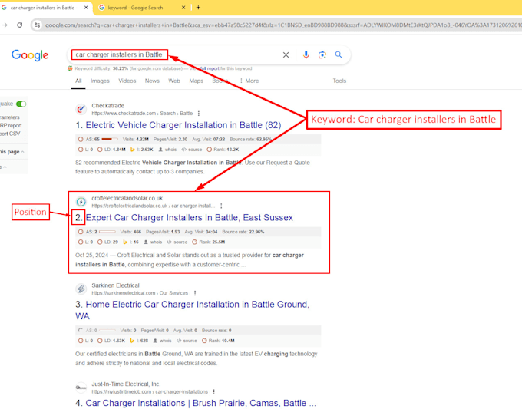Close the 'keyword - Google Search' tab
522x409 pixels.
[183, 8]
